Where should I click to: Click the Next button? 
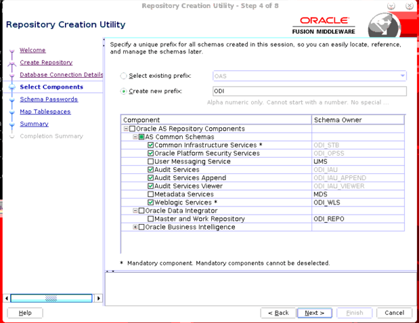tap(315, 313)
